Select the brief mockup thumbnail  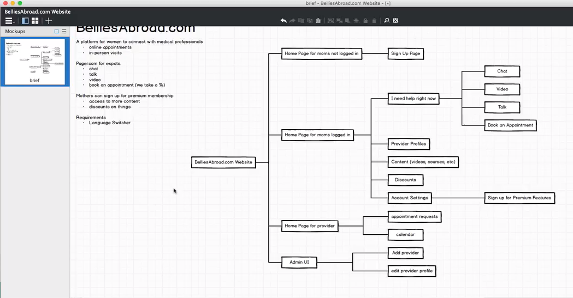[x=35, y=62]
